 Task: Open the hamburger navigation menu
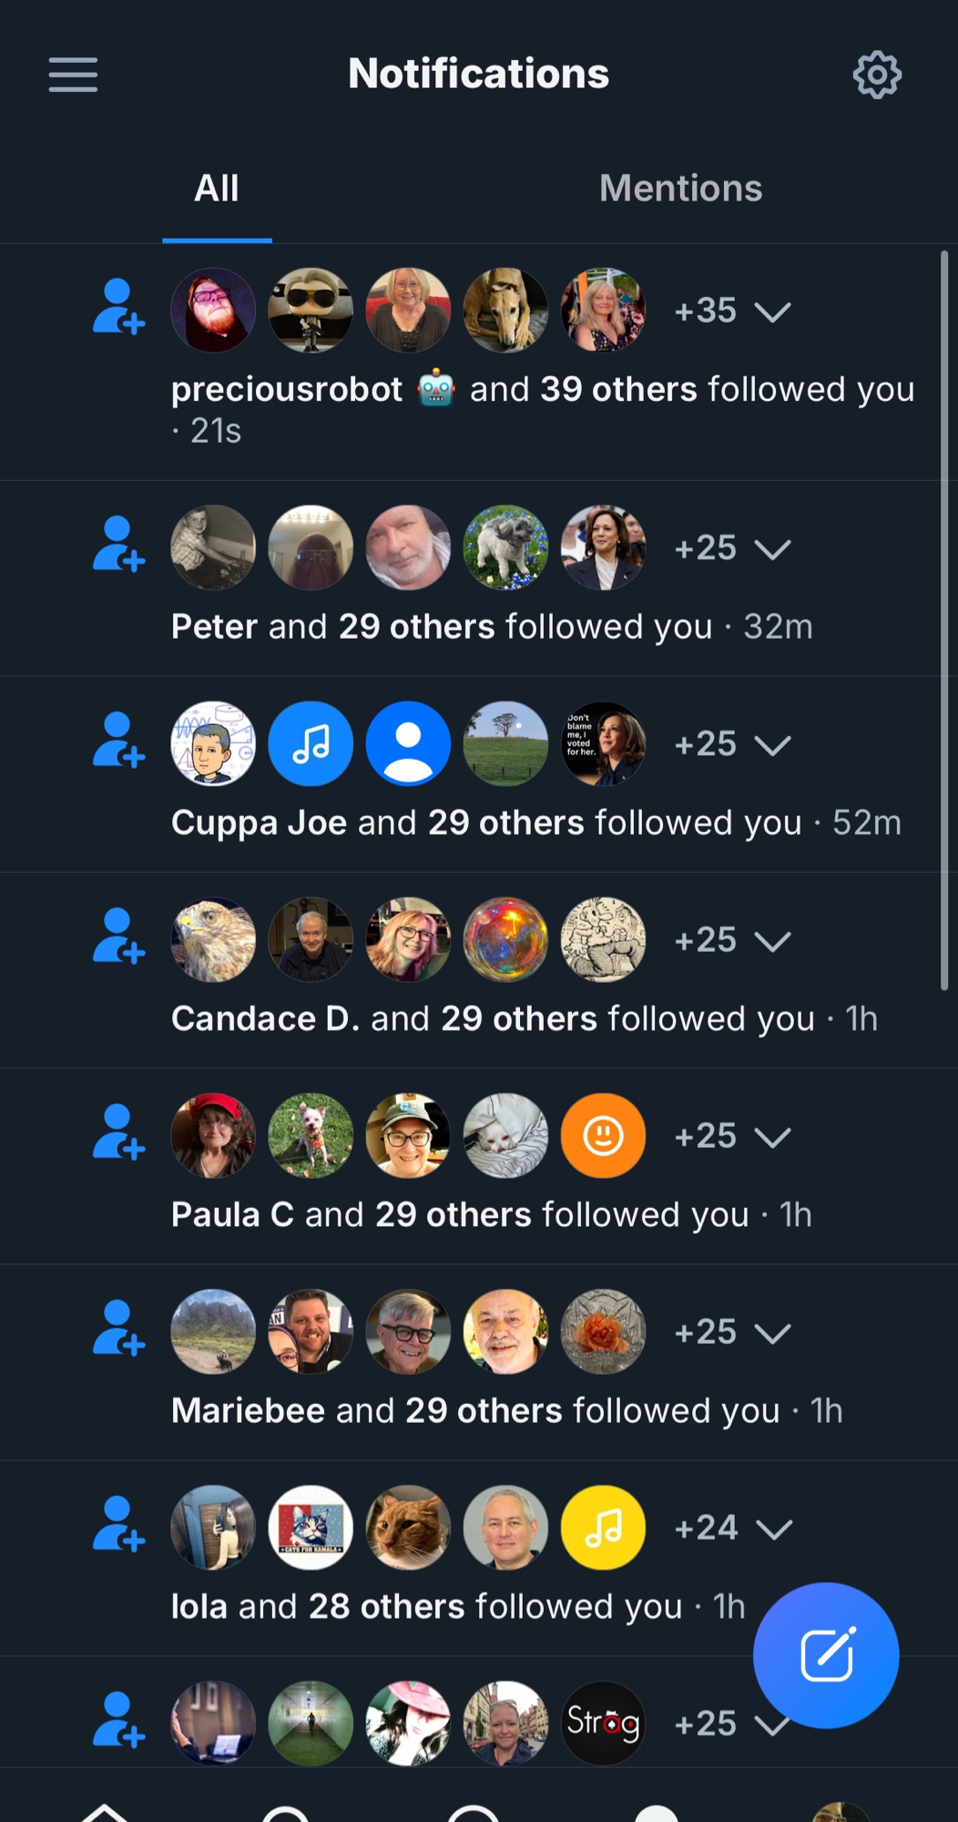73,75
